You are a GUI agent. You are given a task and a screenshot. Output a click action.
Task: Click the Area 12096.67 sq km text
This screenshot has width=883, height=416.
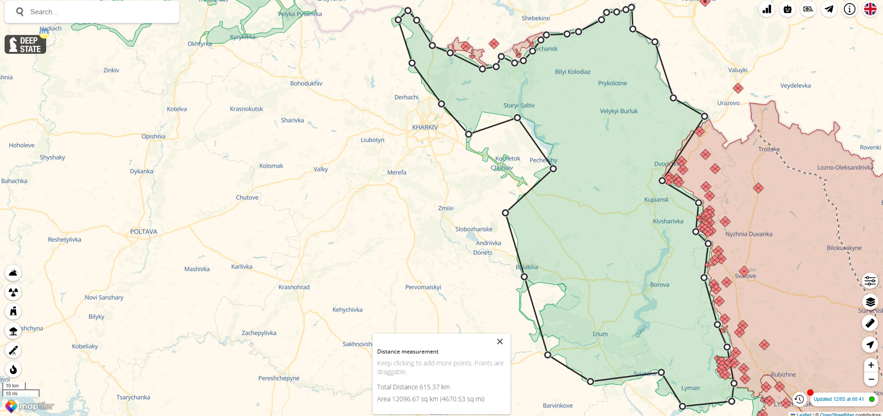[x=431, y=399]
